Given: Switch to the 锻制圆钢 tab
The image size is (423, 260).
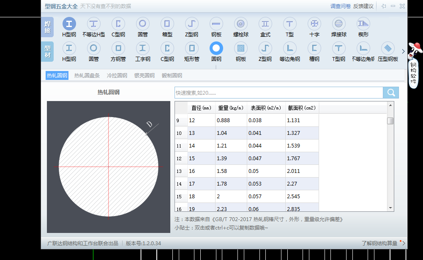Looking at the screenshot, I should point(172,76).
